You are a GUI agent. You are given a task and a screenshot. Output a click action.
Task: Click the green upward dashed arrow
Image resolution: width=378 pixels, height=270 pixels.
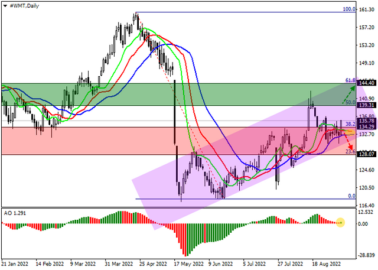[349, 95]
